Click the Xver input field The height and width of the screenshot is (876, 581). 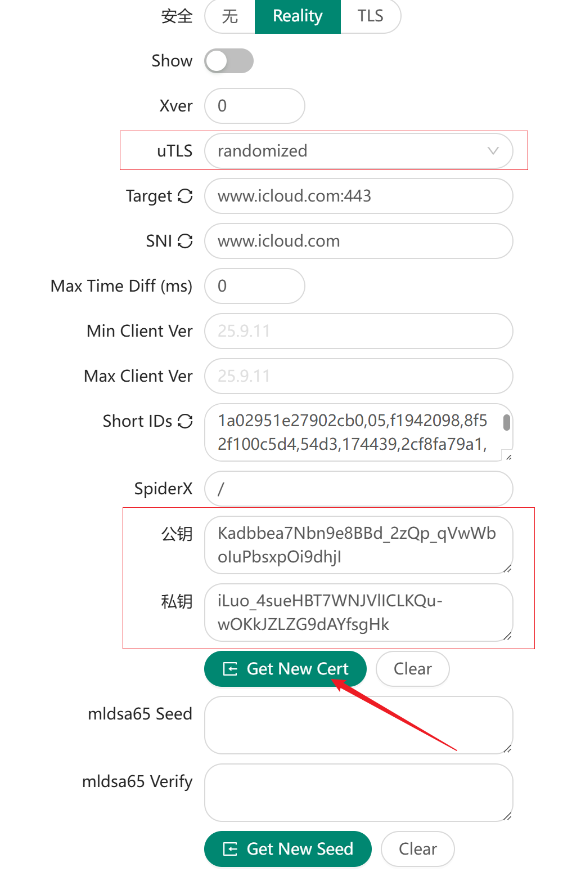pos(254,106)
